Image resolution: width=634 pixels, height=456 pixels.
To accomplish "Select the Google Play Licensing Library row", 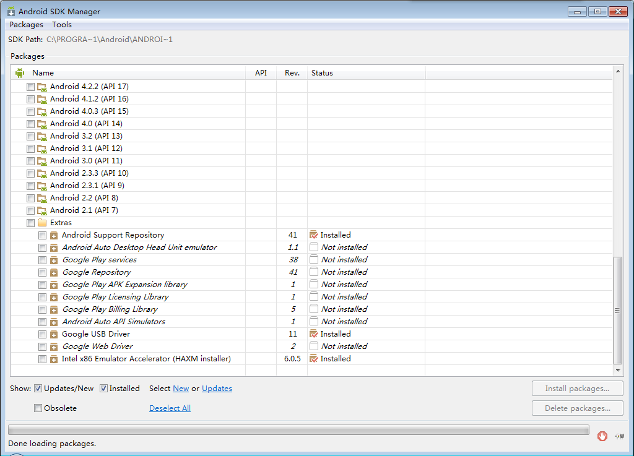I will click(312, 297).
